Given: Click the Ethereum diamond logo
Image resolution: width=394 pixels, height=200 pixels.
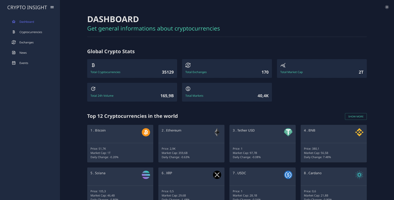Looking at the screenshot, I should [217, 132].
